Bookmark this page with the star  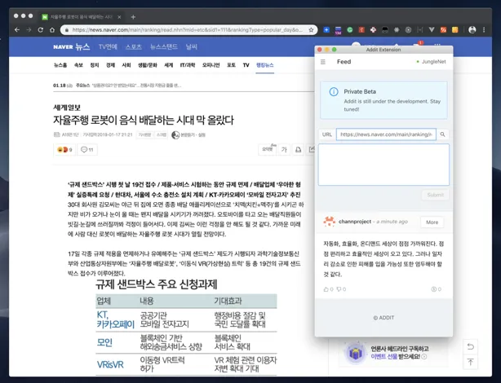311,29
